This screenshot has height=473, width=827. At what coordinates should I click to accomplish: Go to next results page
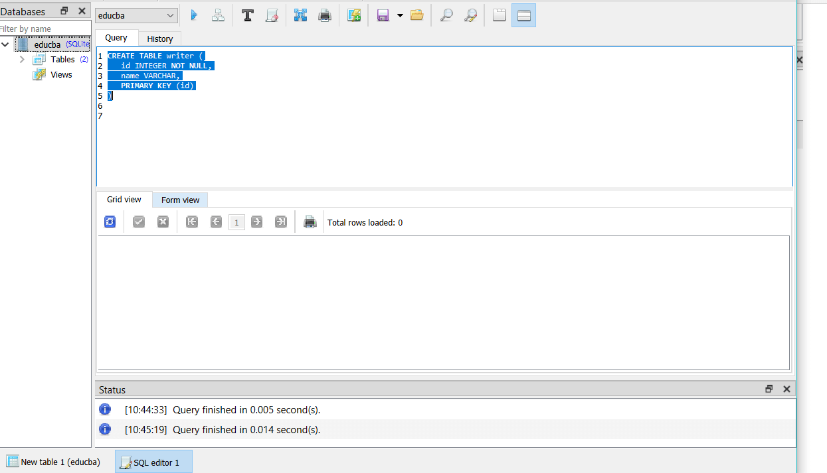257,222
